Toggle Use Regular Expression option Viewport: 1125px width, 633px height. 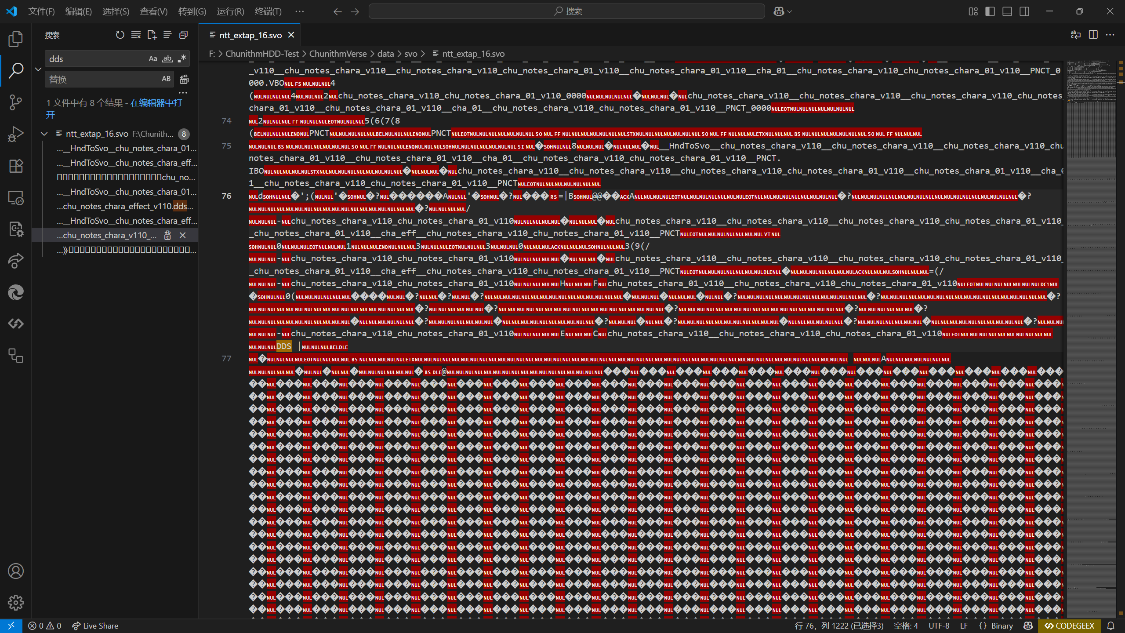pos(182,58)
